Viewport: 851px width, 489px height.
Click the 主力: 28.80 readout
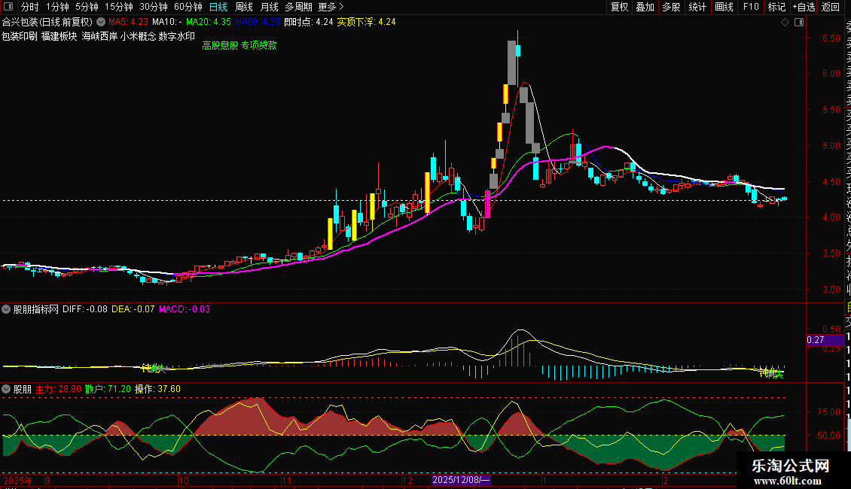(x=58, y=389)
